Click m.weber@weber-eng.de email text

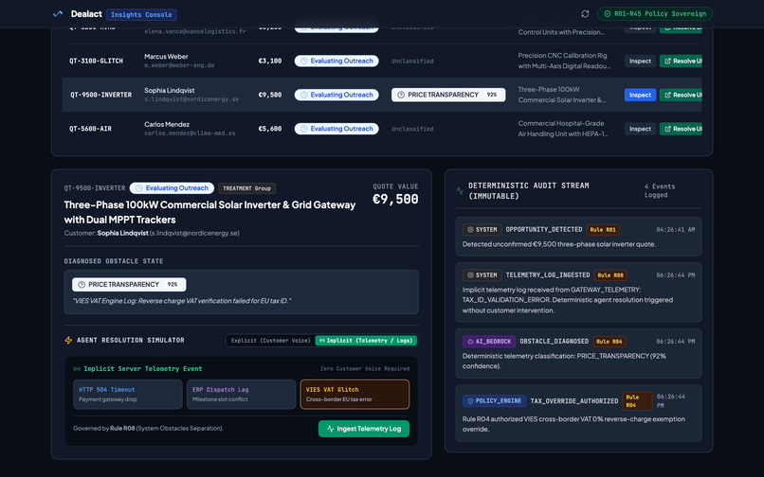click(179, 65)
